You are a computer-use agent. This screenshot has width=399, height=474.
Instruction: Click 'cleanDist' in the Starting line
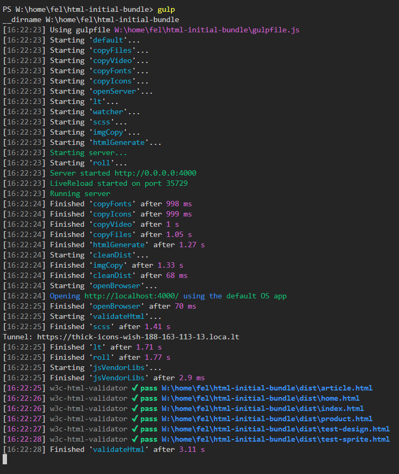[x=112, y=255]
